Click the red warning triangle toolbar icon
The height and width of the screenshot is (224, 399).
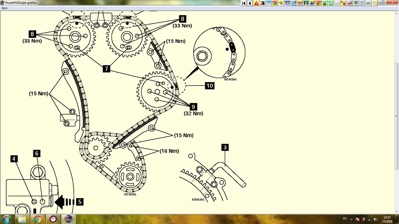point(256,3)
